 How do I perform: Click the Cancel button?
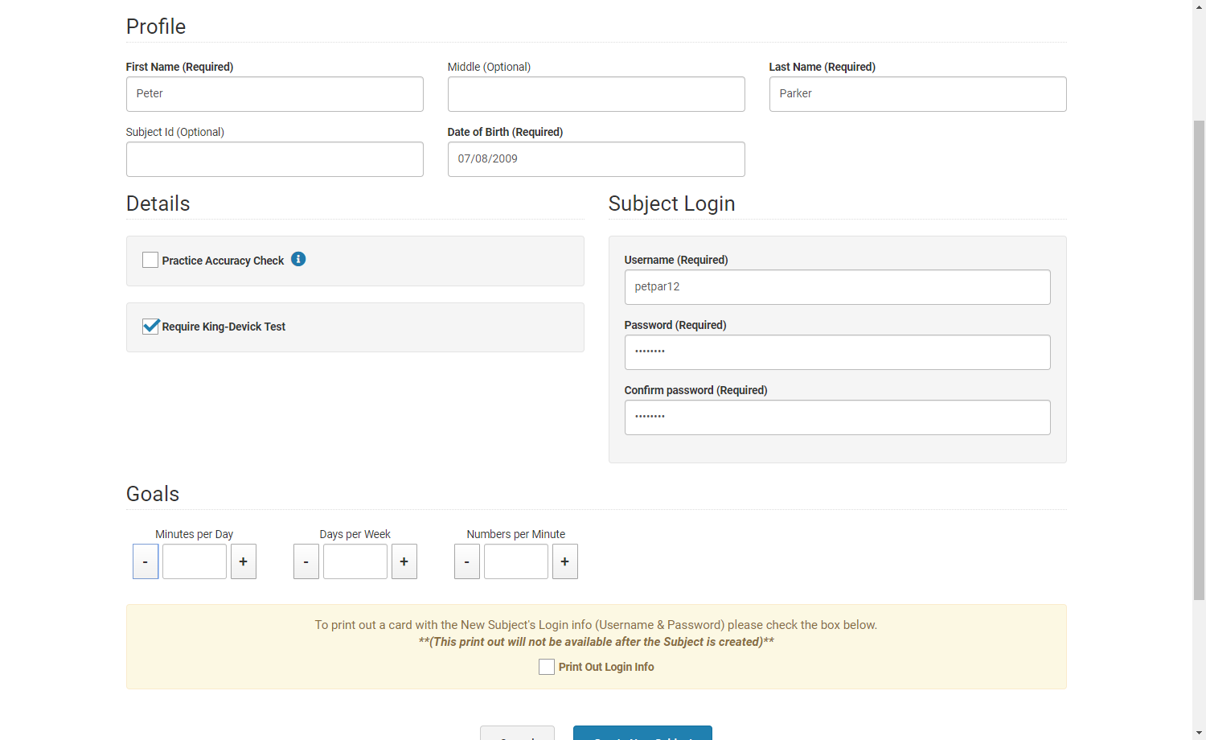tap(517, 734)
